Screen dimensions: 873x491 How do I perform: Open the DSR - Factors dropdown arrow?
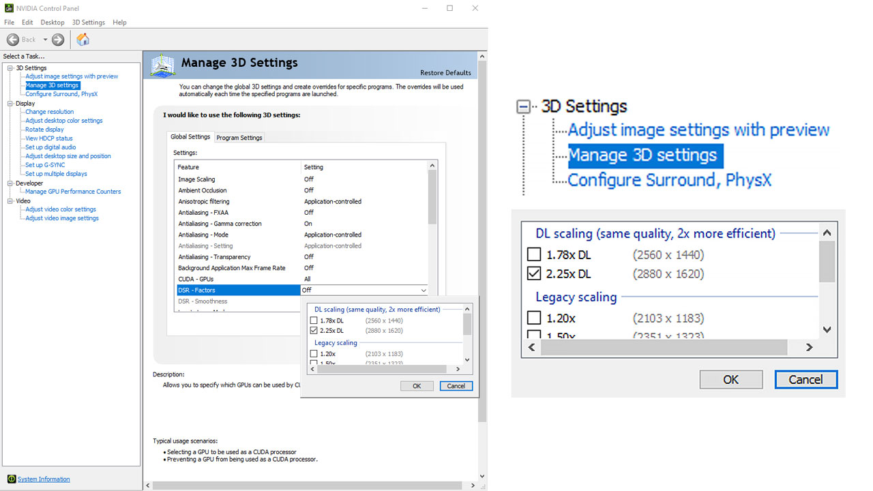click(424, 291)
